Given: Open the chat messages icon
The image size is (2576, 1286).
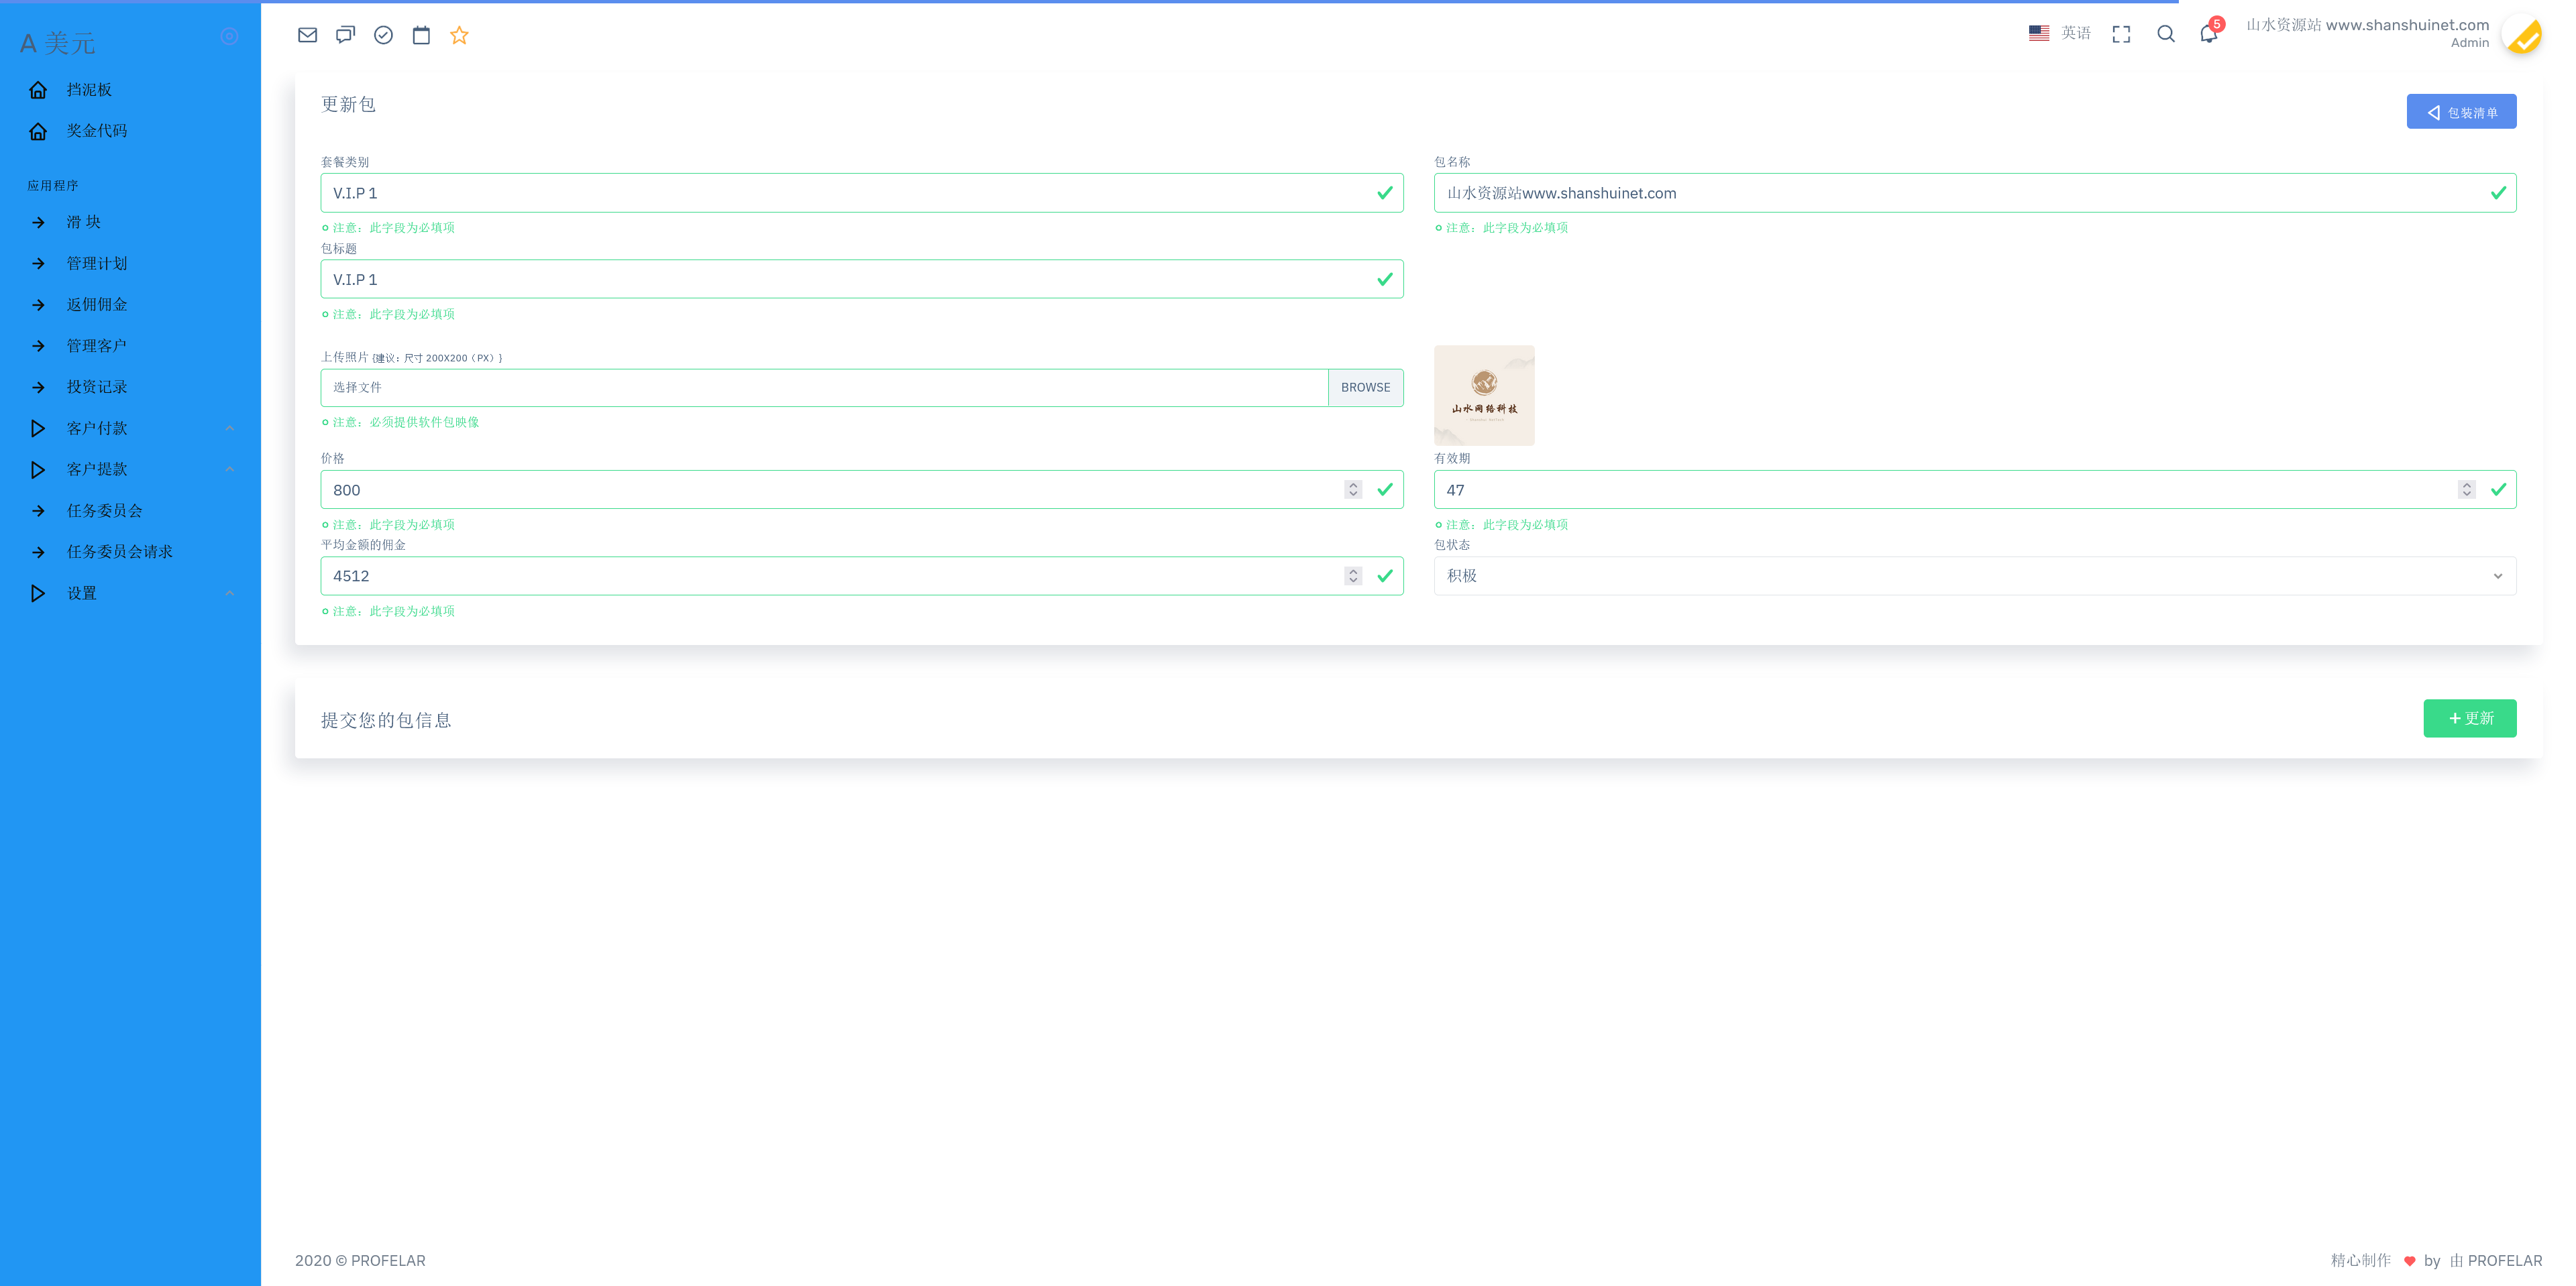Looking at the screenshot, I should [345, 35].
